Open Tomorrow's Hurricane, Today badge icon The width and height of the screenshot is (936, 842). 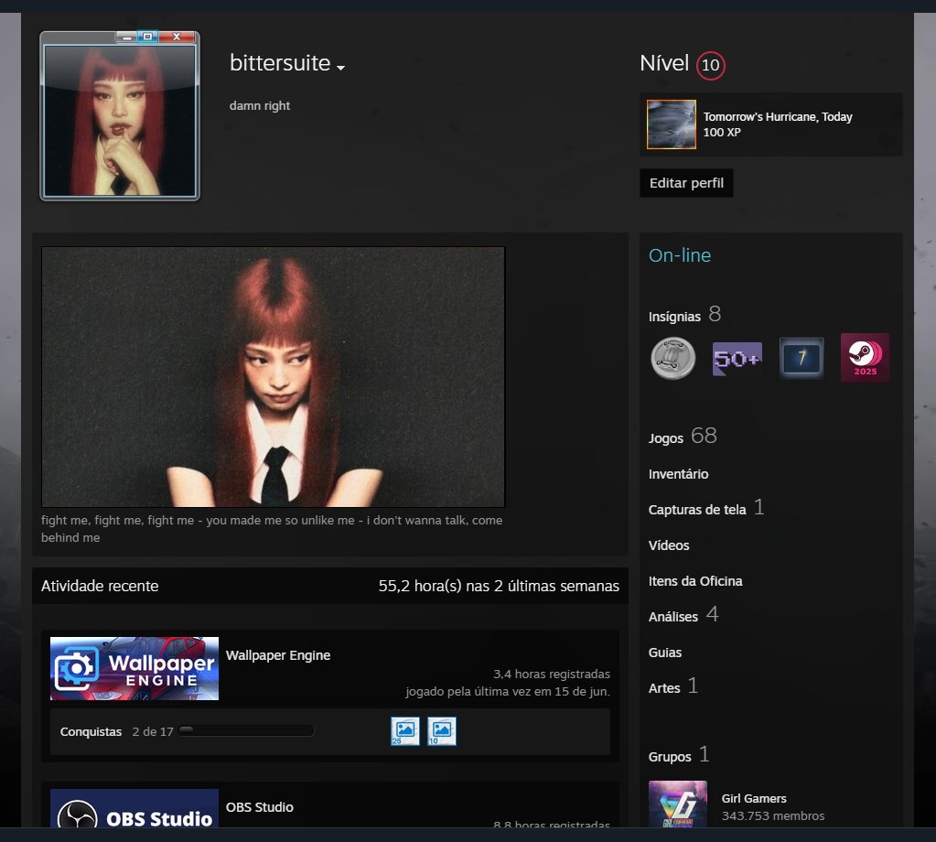[672, 124]
